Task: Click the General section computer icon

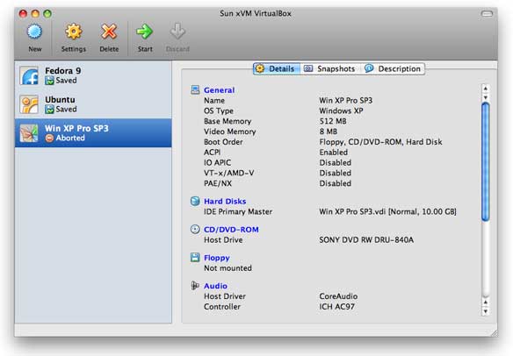Action: click(195, 89)
